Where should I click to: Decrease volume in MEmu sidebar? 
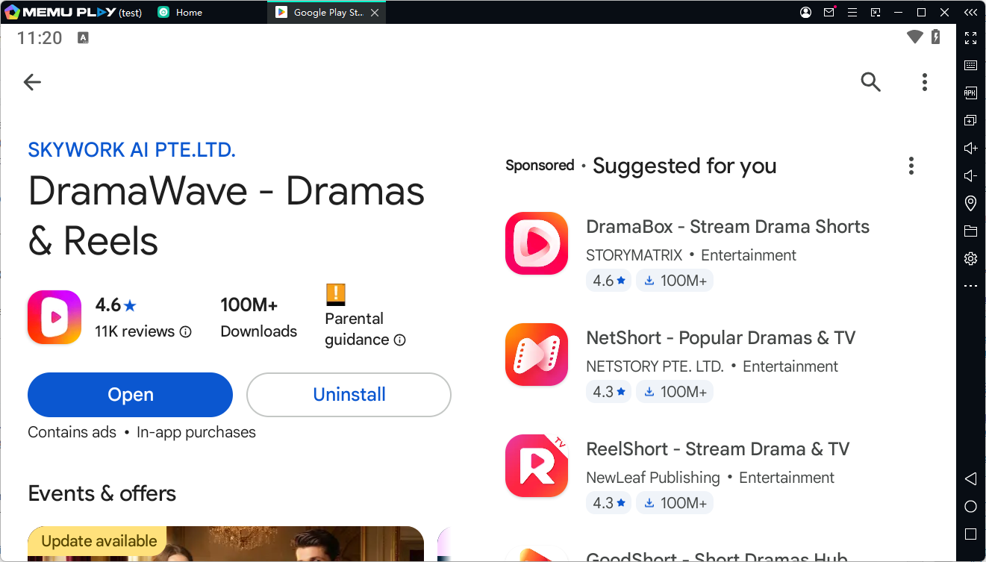point(971,175)
